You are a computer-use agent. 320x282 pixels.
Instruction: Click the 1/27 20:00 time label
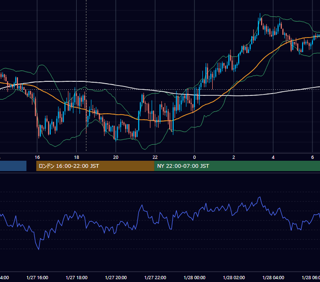116,278
